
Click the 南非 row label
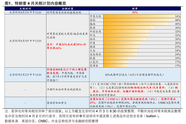coord(93,39)
